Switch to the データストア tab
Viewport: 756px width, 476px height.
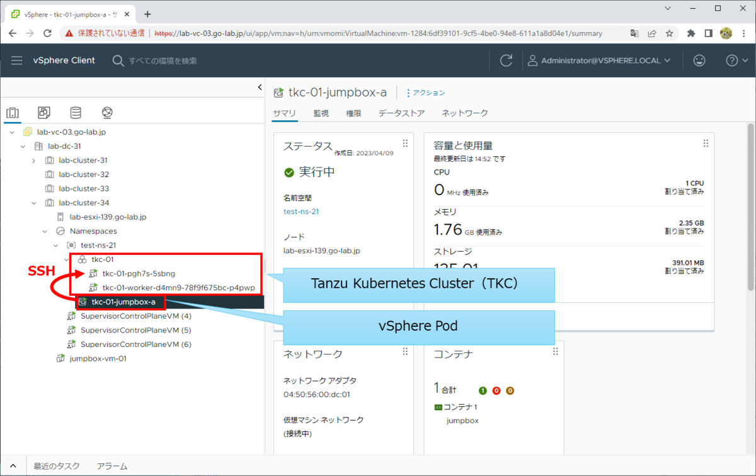[x=401, y=113]
